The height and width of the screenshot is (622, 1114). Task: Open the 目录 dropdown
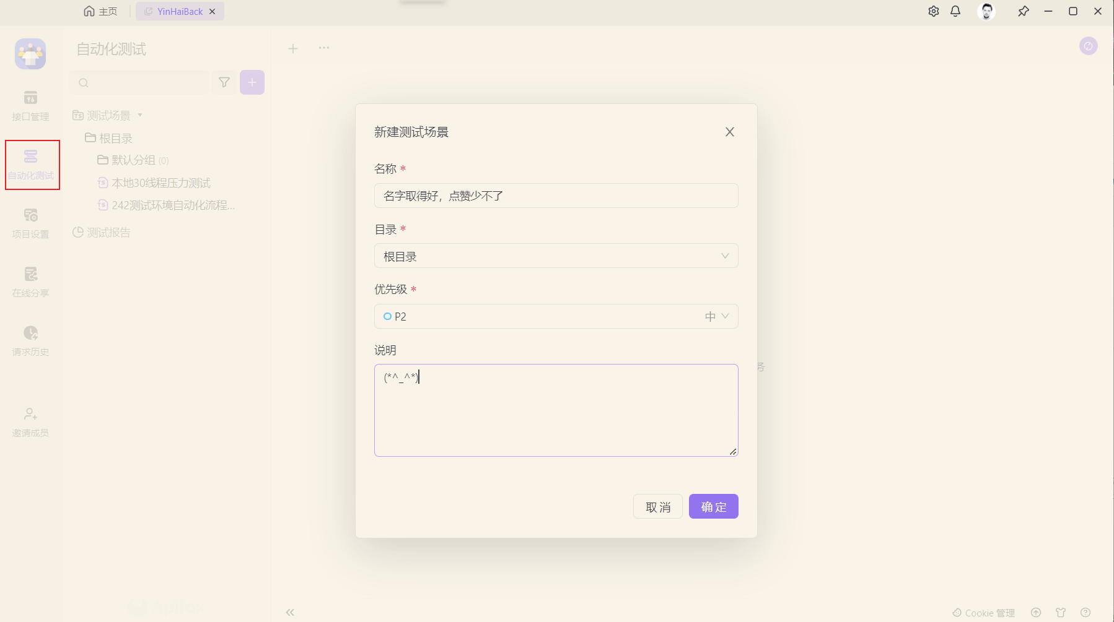pyautogui.click(x=556, y=256)
